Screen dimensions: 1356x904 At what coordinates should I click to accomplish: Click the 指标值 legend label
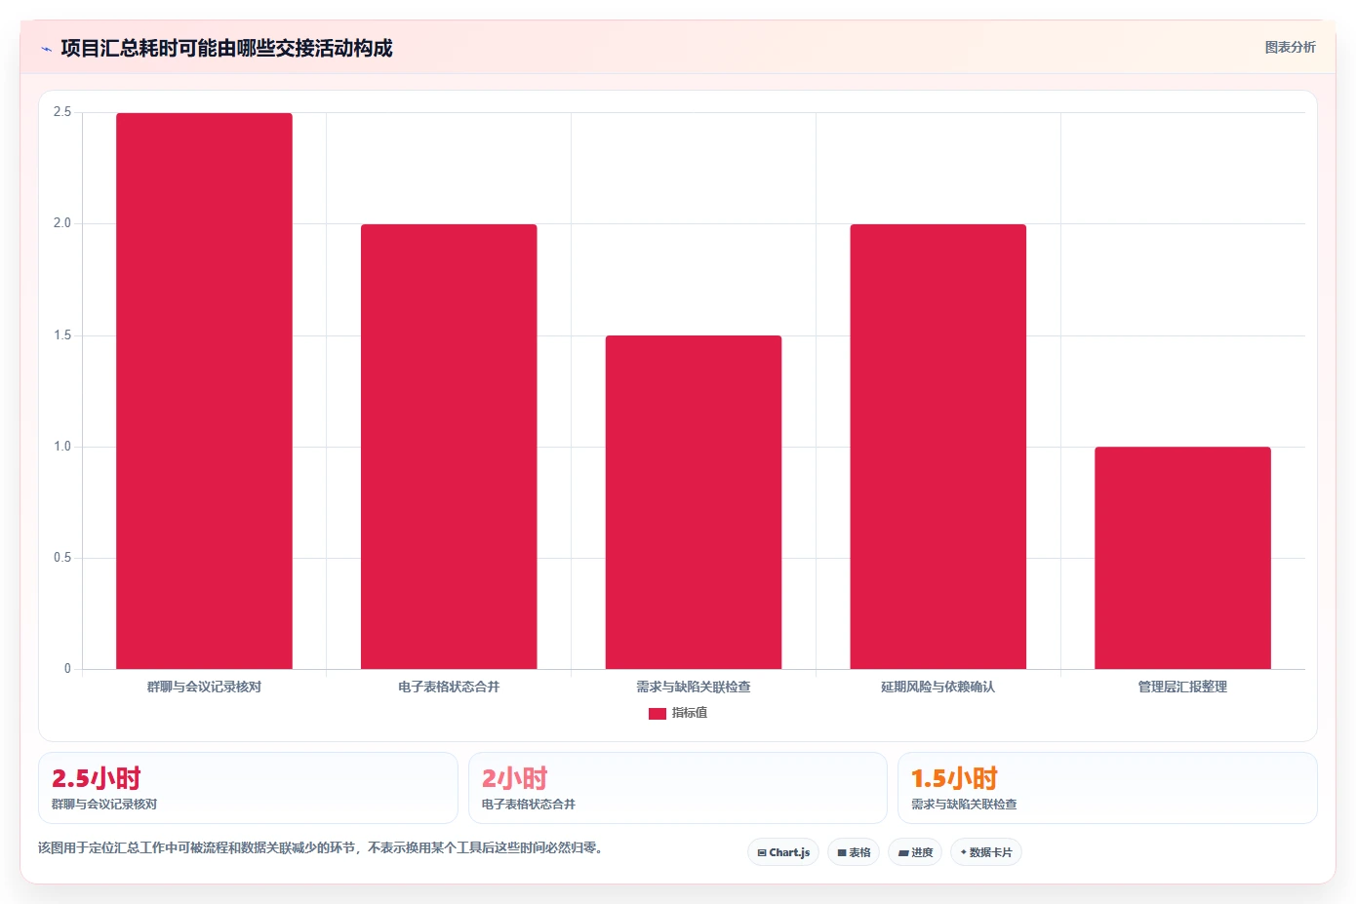[x=690, y=713]
